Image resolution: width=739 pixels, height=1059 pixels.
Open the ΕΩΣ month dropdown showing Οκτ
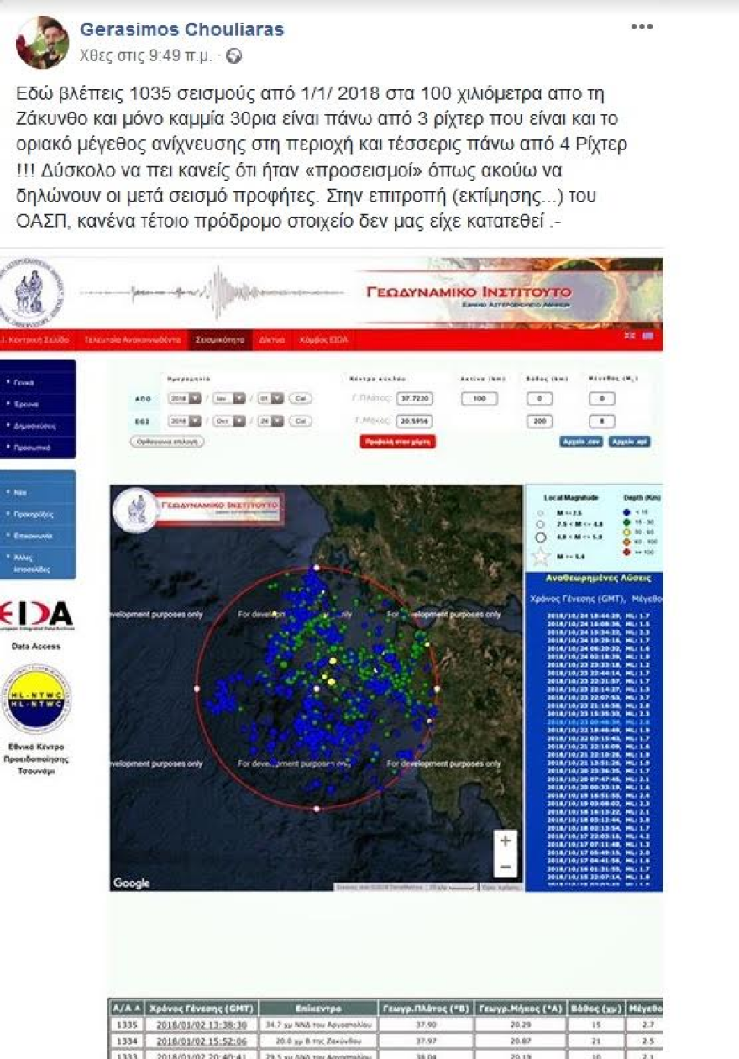228,419
